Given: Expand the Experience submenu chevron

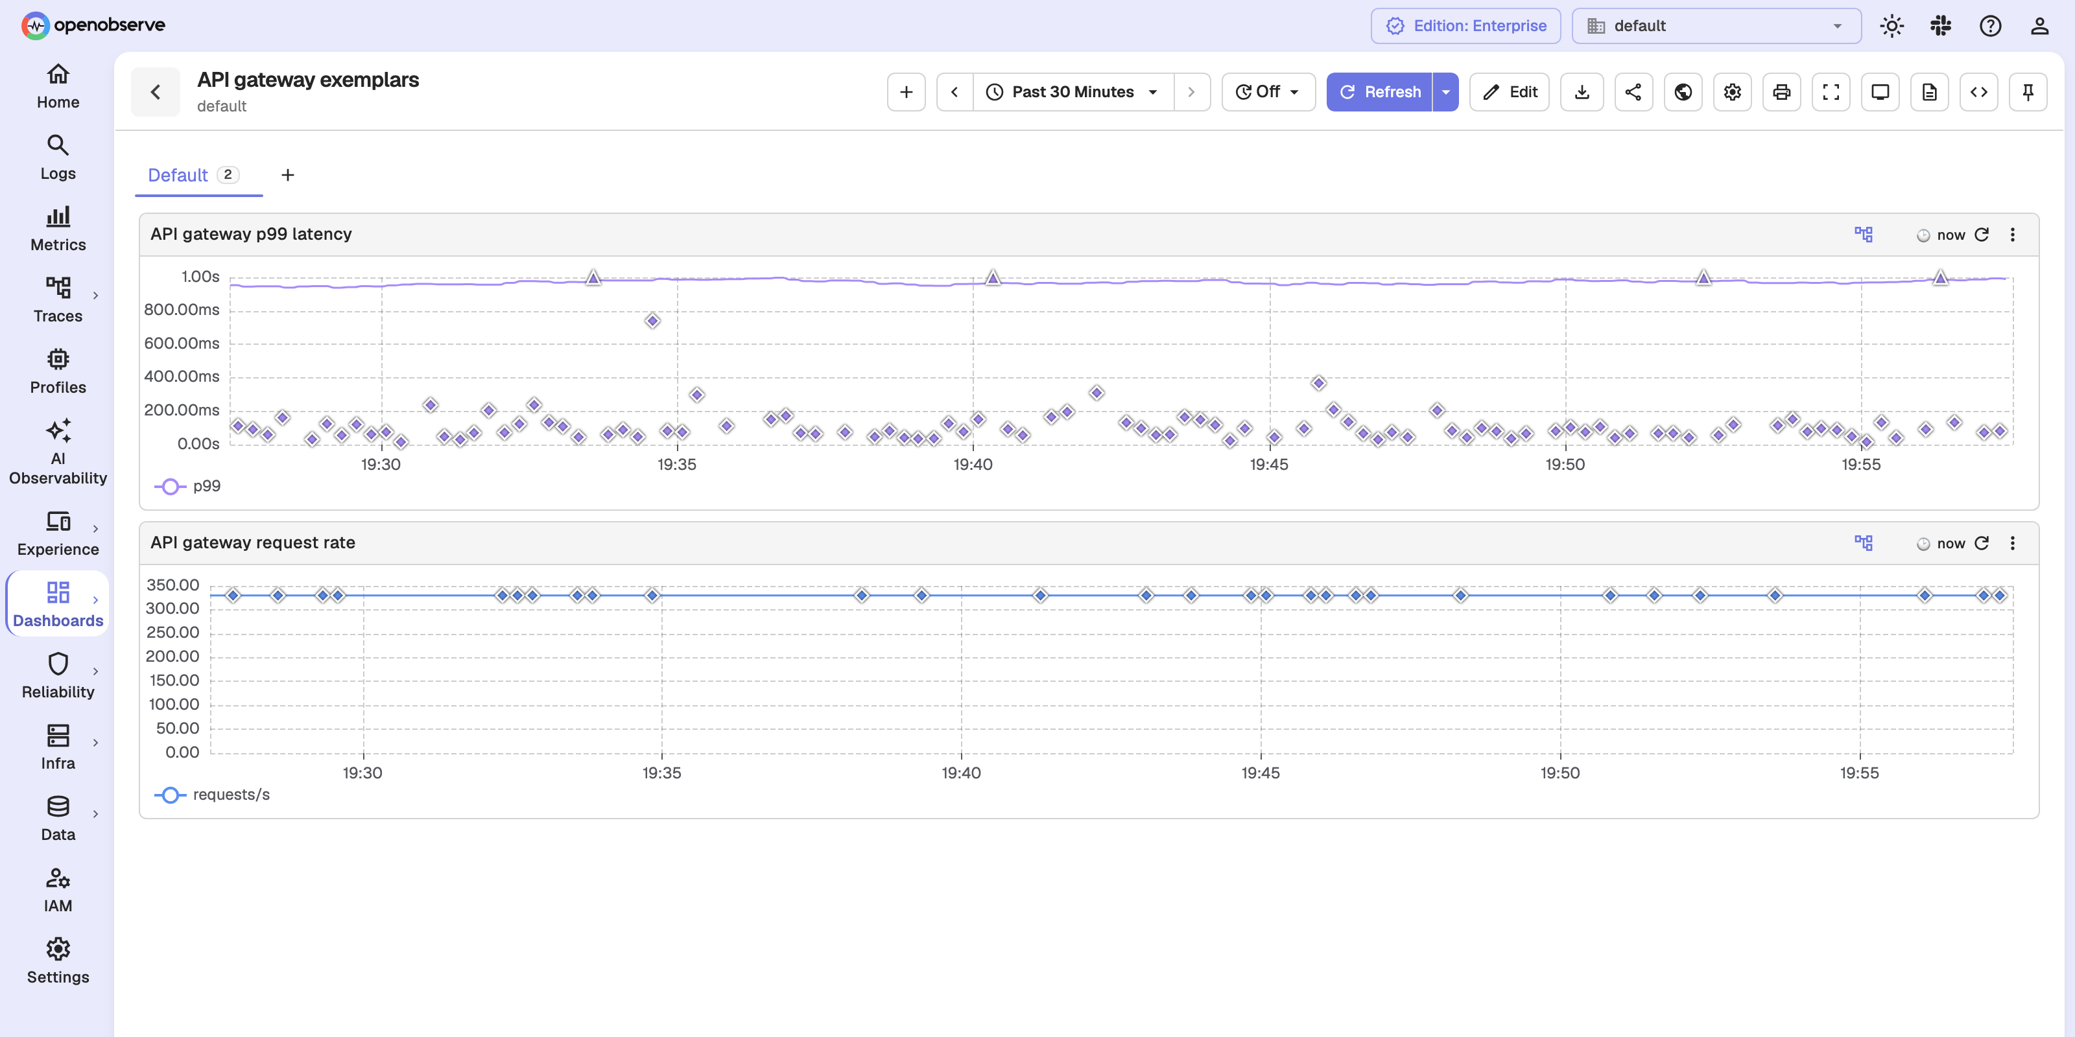Looking at the screenshot, I should pyautogui.click(x=96, y=529).
